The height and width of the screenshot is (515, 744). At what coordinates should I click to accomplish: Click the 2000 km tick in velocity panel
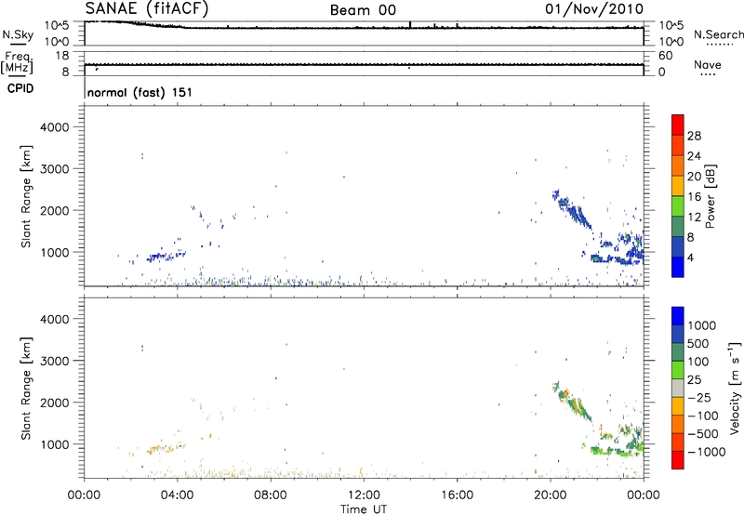click(54, 403)
